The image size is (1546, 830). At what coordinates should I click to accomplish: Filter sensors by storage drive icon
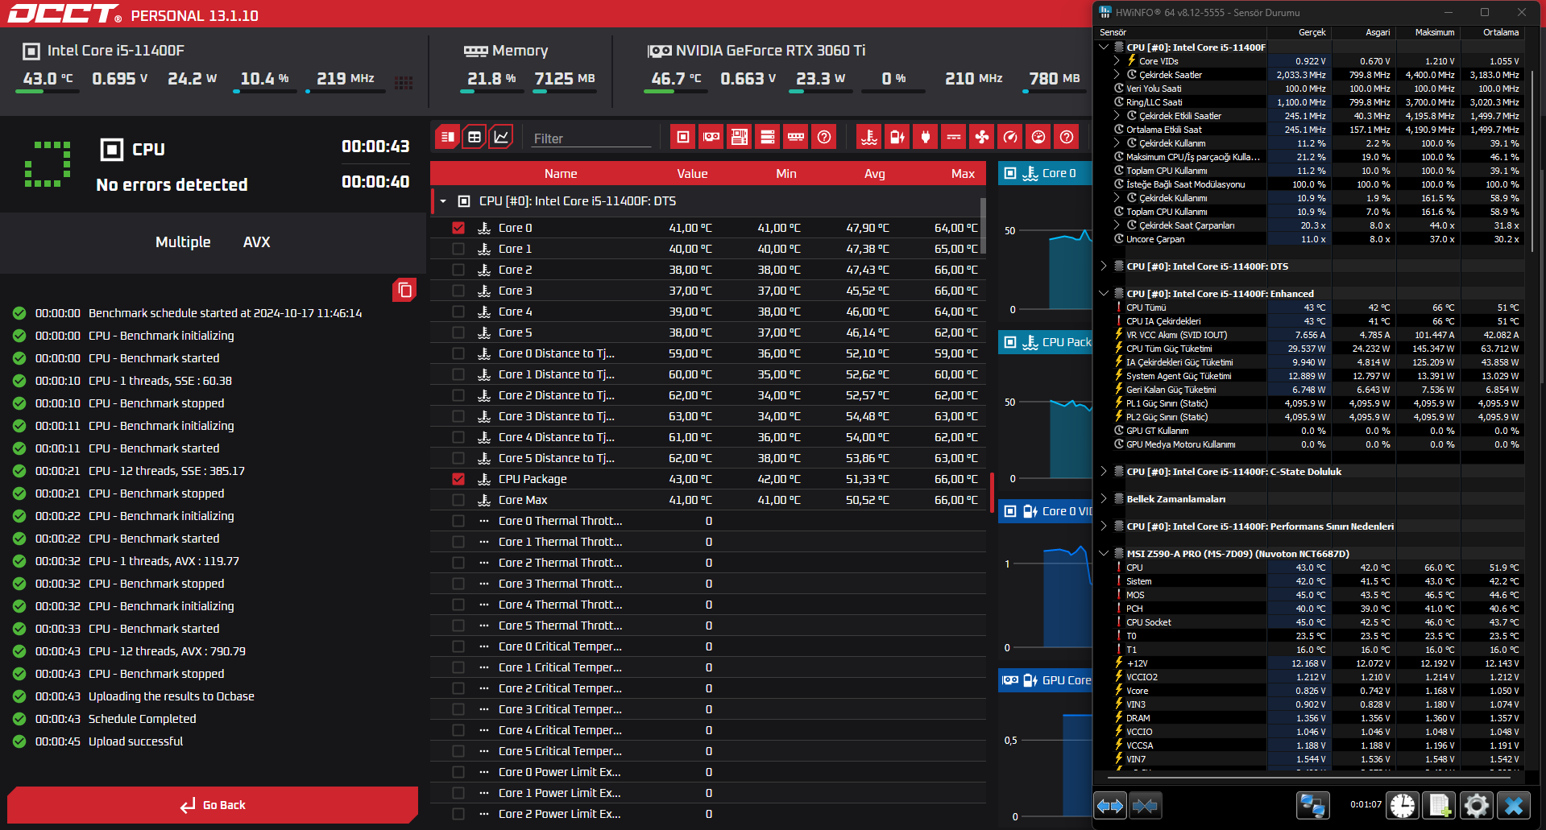click(x=768, y=137)
